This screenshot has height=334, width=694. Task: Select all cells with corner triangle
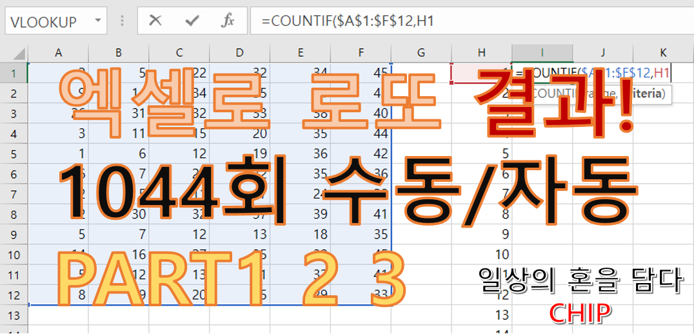(x=14, y=53)
